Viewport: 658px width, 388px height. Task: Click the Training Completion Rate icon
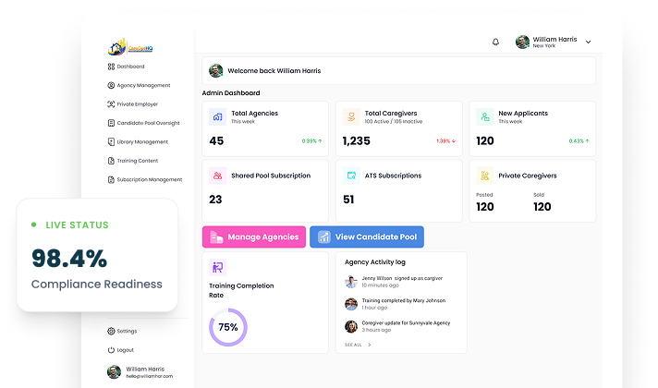click(x=217, y=267)
